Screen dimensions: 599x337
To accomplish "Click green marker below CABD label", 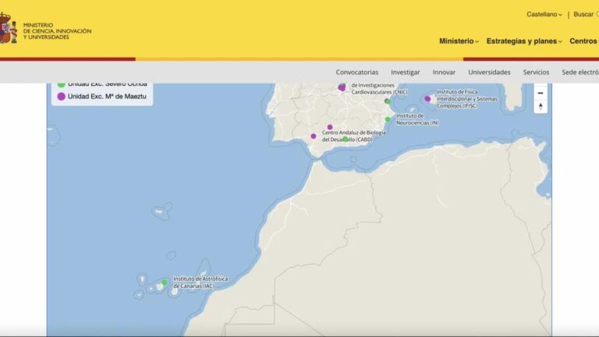I will click(x=346, y=140).
